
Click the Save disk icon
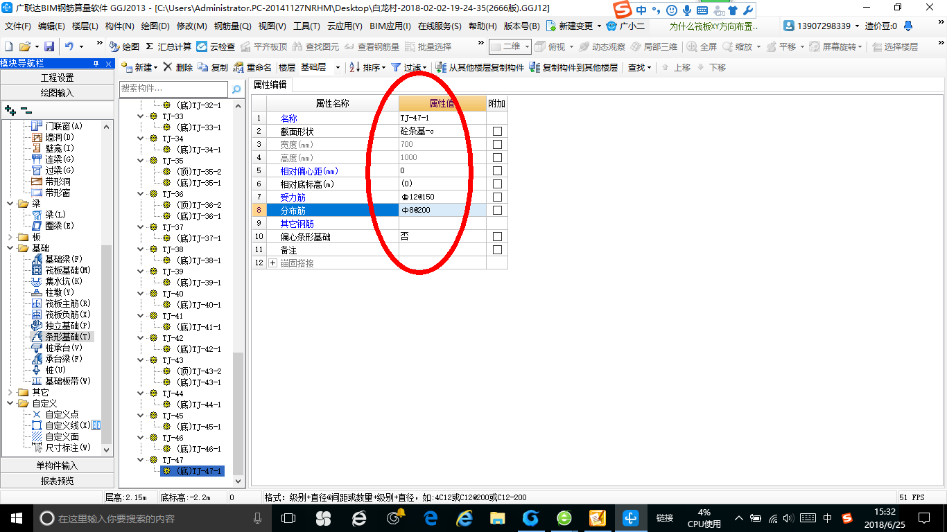[x=49, y=46]
